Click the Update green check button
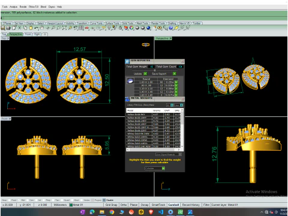 (145, 74)
